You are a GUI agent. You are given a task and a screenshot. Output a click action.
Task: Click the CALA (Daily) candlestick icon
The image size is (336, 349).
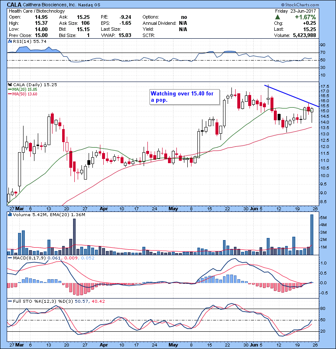click(10, 85)
